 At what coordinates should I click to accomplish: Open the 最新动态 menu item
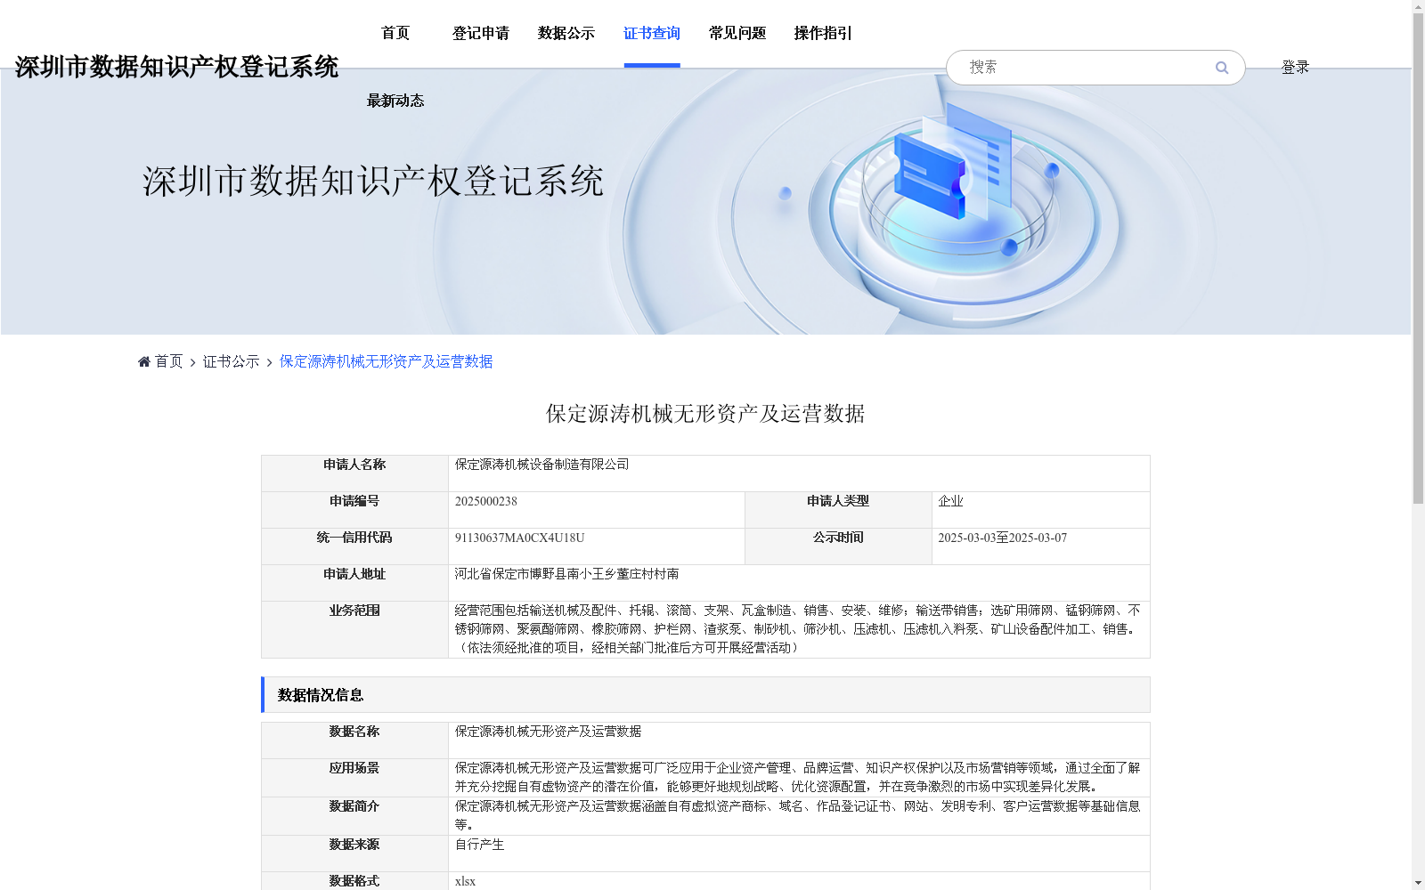[x=395, y=101]
